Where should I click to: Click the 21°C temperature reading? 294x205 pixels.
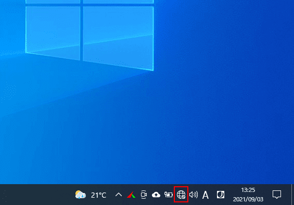(x=98, y=195)
